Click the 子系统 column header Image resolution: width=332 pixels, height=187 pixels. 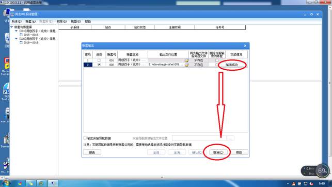pyautogui.click(x=75, y=27)
